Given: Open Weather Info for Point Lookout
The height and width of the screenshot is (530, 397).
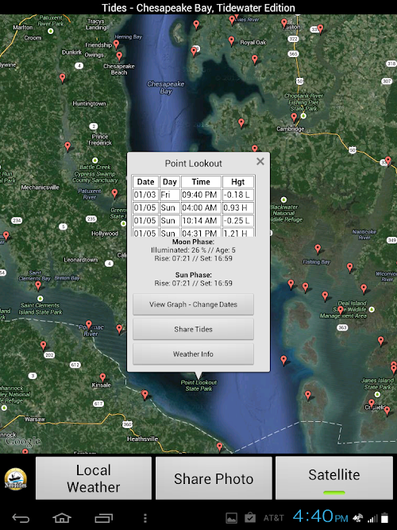Looking at the screenshot, I should [x=193, y=354].
